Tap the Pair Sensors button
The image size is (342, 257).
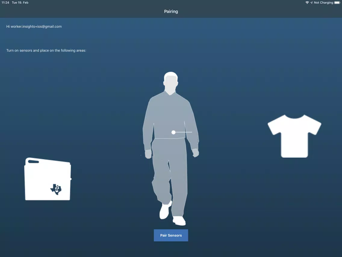coord(171,235)
